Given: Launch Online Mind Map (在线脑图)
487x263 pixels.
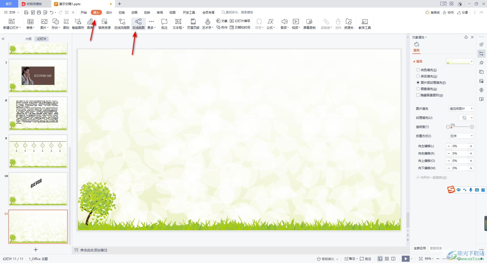Looking at the screenshot, I should tap(138, 24).
